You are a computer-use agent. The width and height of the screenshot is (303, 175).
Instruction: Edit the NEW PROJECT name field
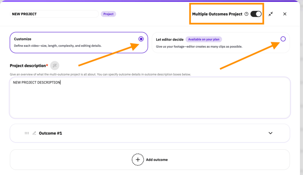tap(54, 14)
